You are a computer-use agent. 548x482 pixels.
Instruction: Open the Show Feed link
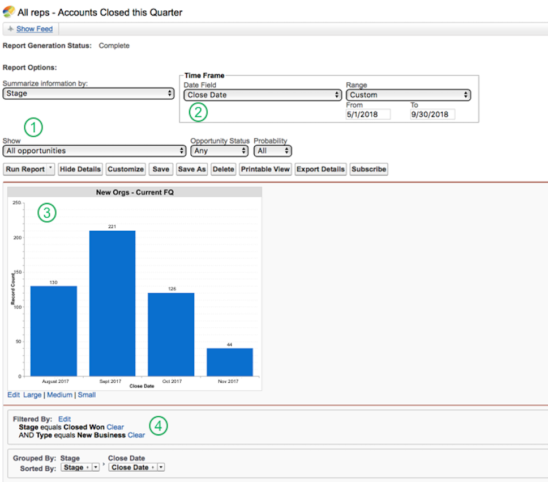[x=35, y=29]
